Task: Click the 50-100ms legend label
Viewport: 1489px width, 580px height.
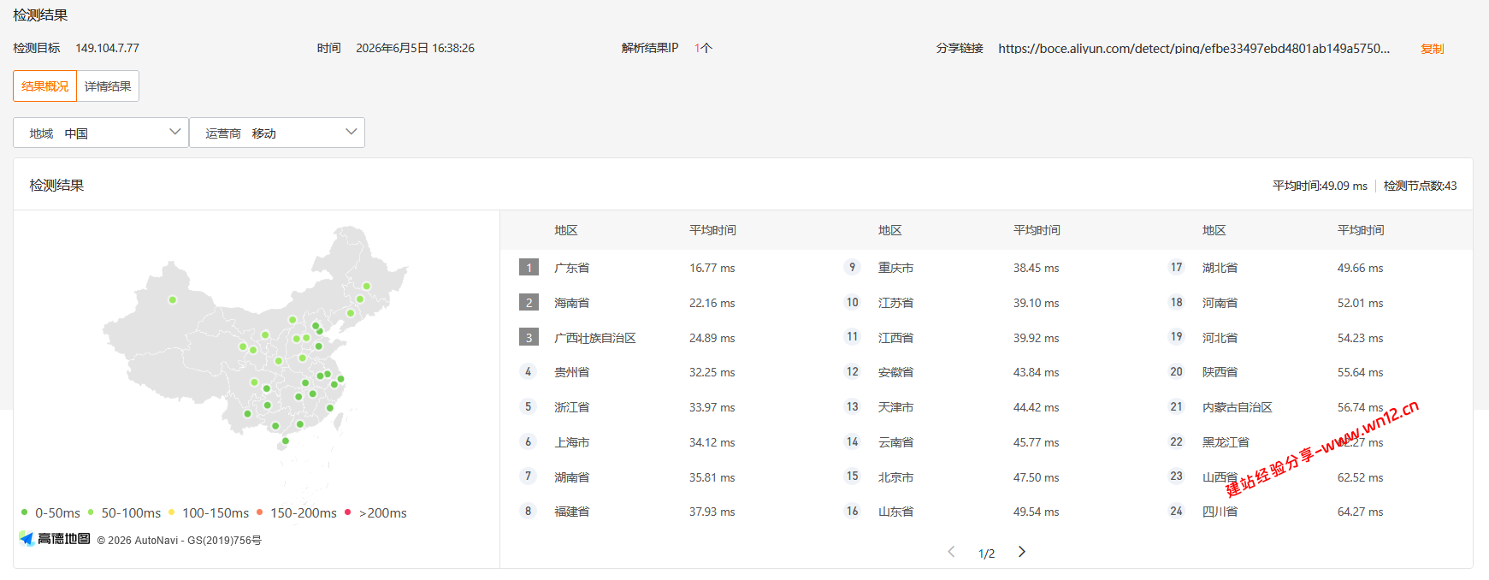Action: 131,513
